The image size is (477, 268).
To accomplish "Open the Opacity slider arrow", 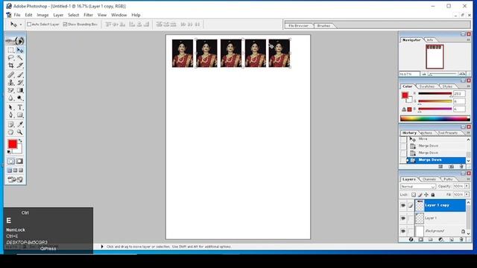I will pyautogui.click(x=467, y=186).
